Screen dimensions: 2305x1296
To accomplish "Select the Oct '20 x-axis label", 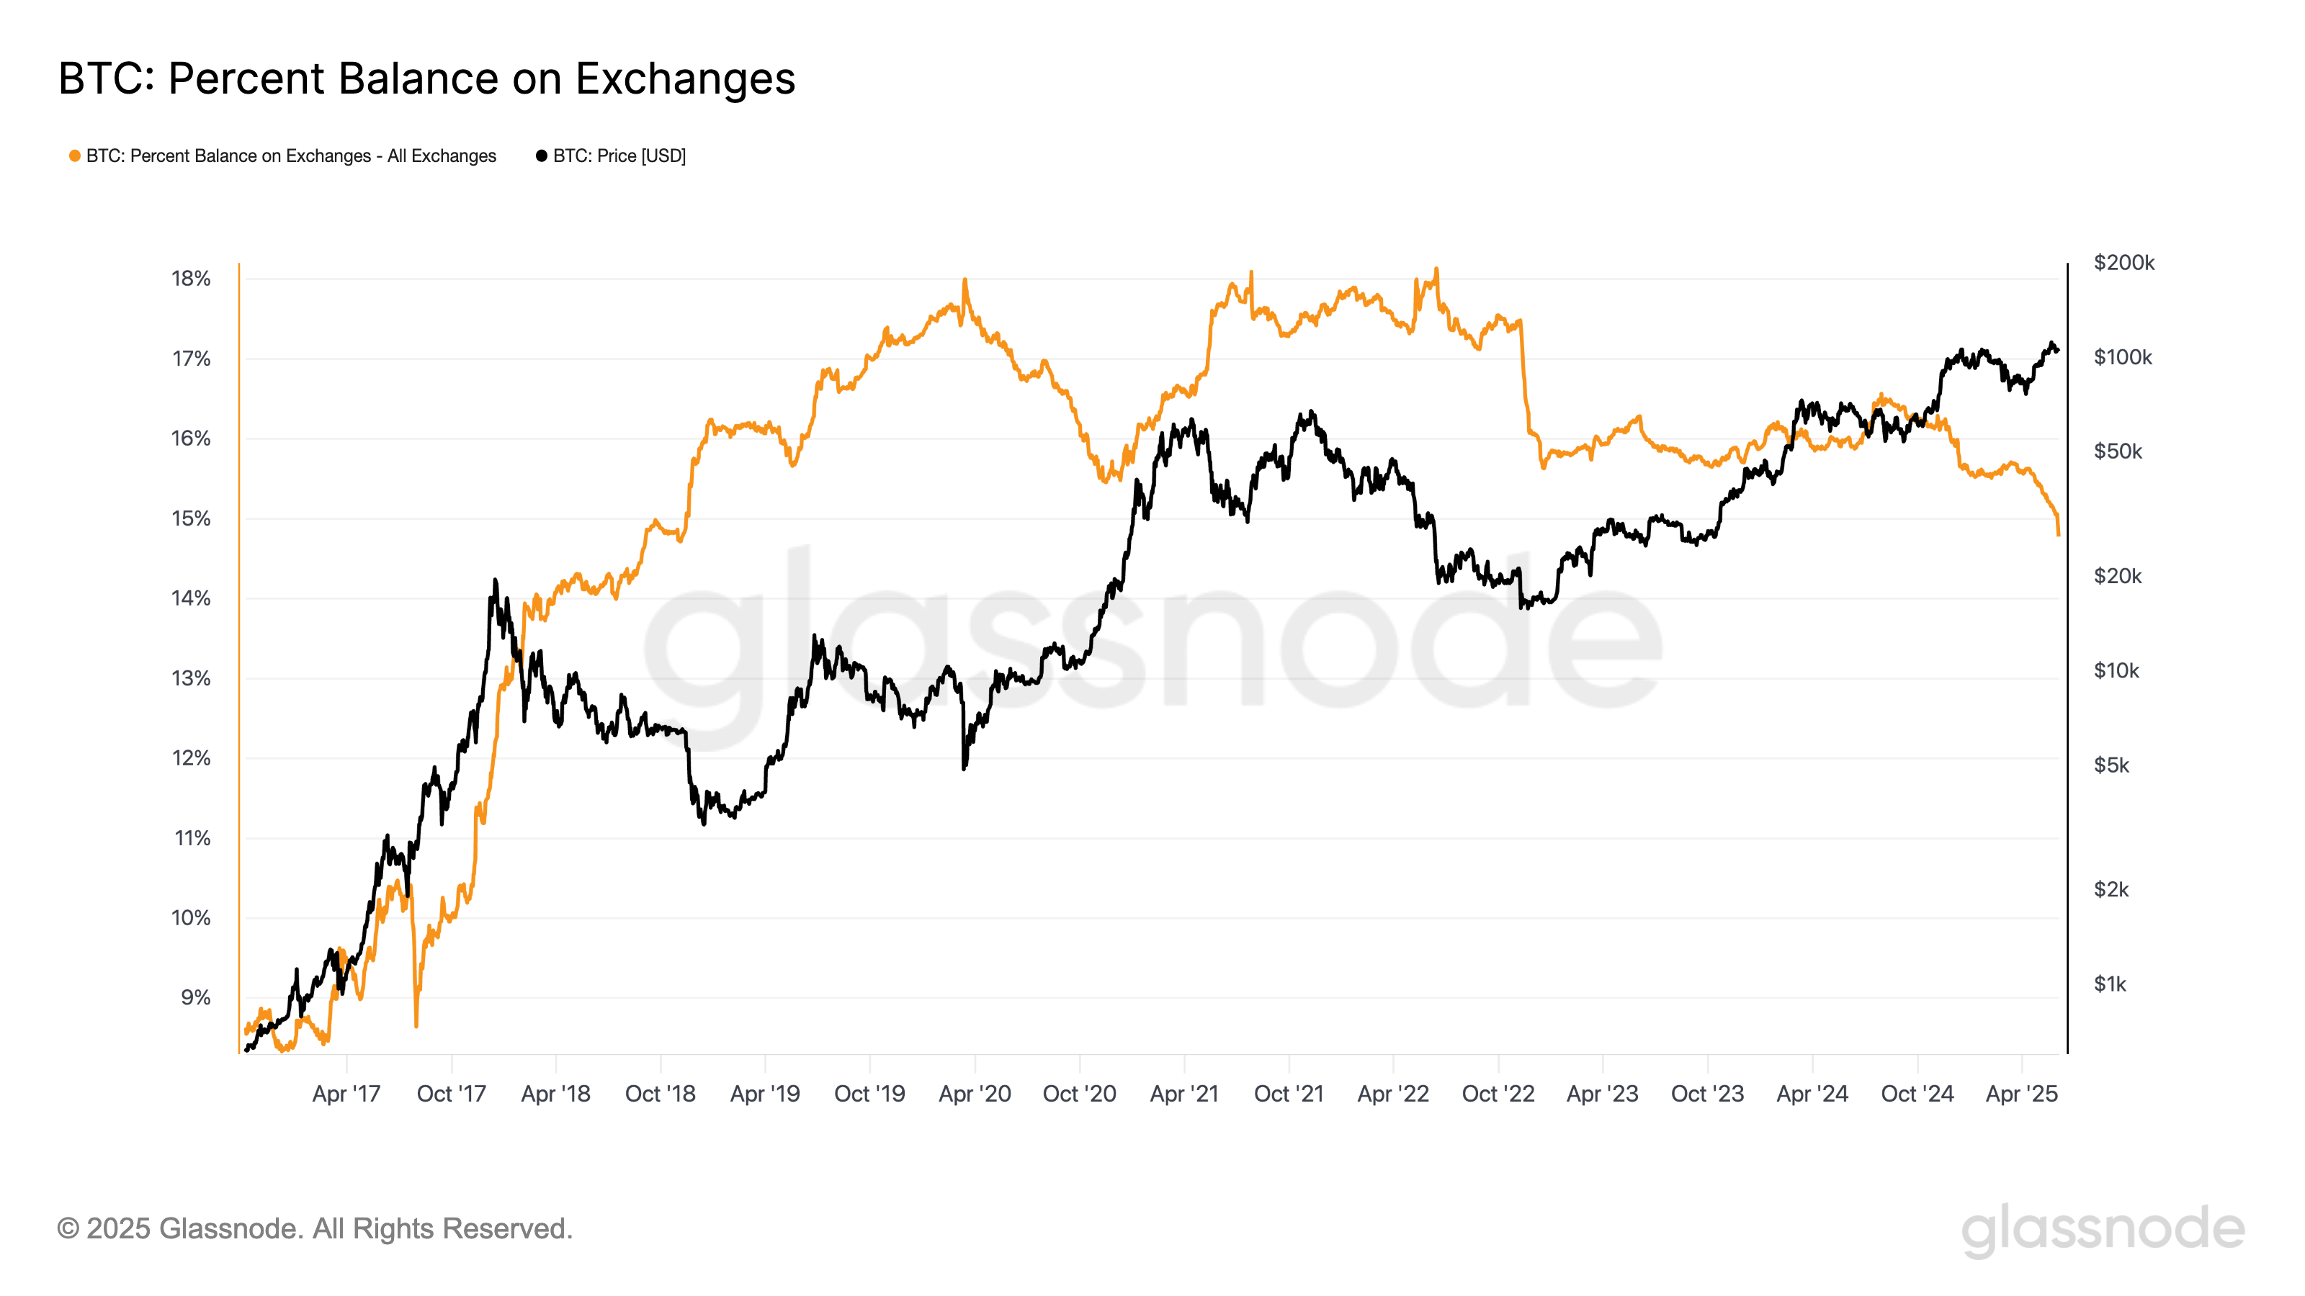I will [x=1079, y=1094].
